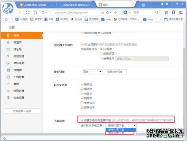Toggle the UC主页保护 checkbox

(x=82, y=45)
